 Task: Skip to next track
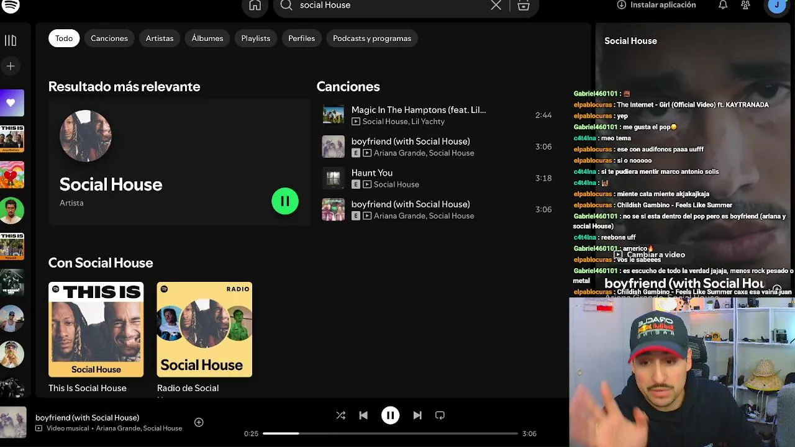(417, 415)
